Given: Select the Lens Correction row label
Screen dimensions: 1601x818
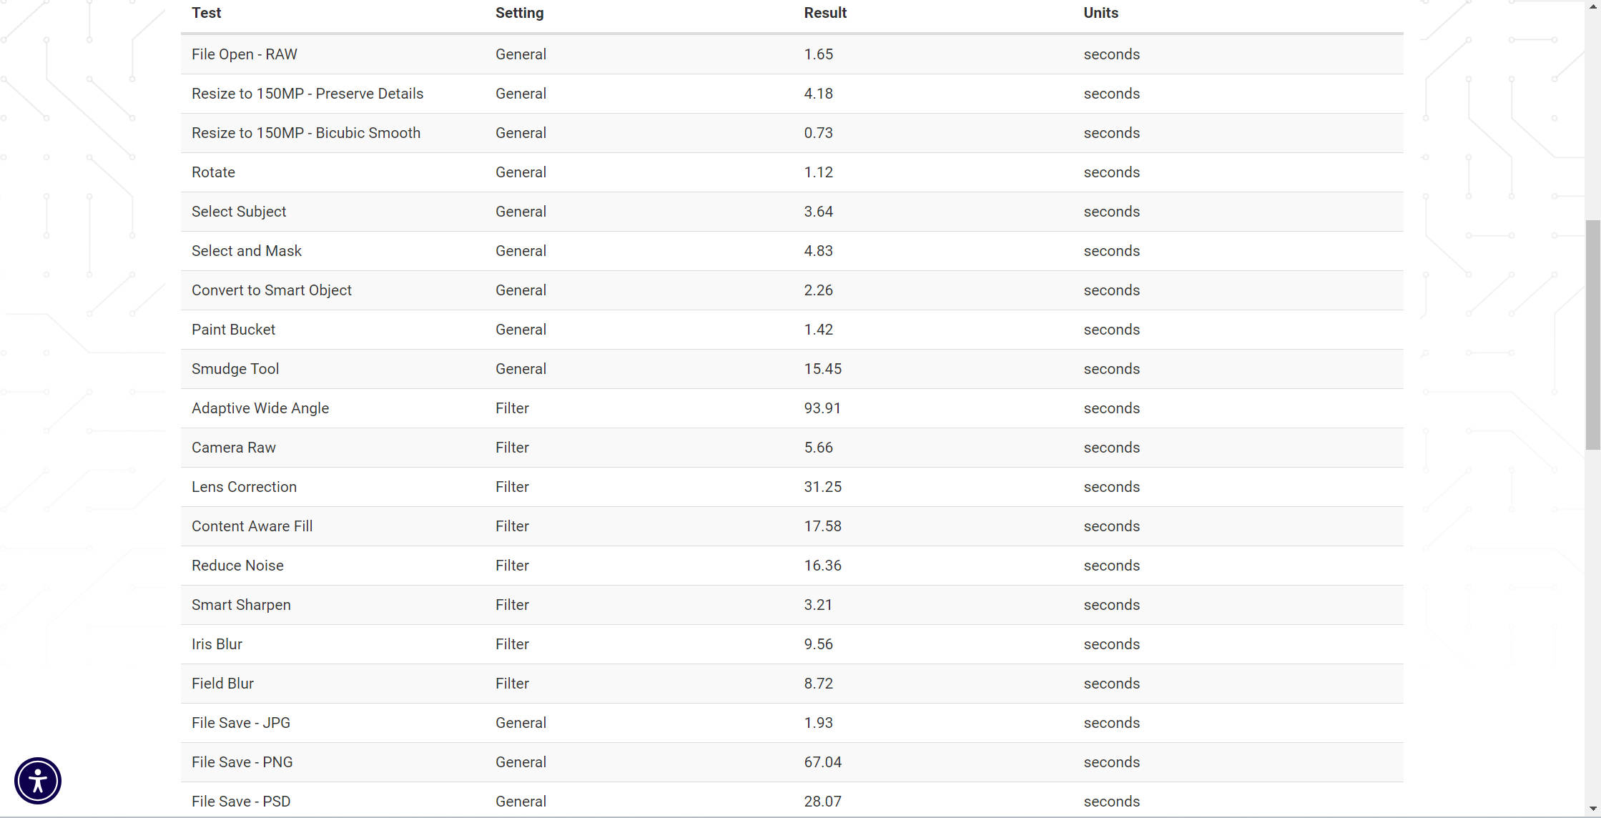Looking at the screenshot, I should [x=244, y=487].
